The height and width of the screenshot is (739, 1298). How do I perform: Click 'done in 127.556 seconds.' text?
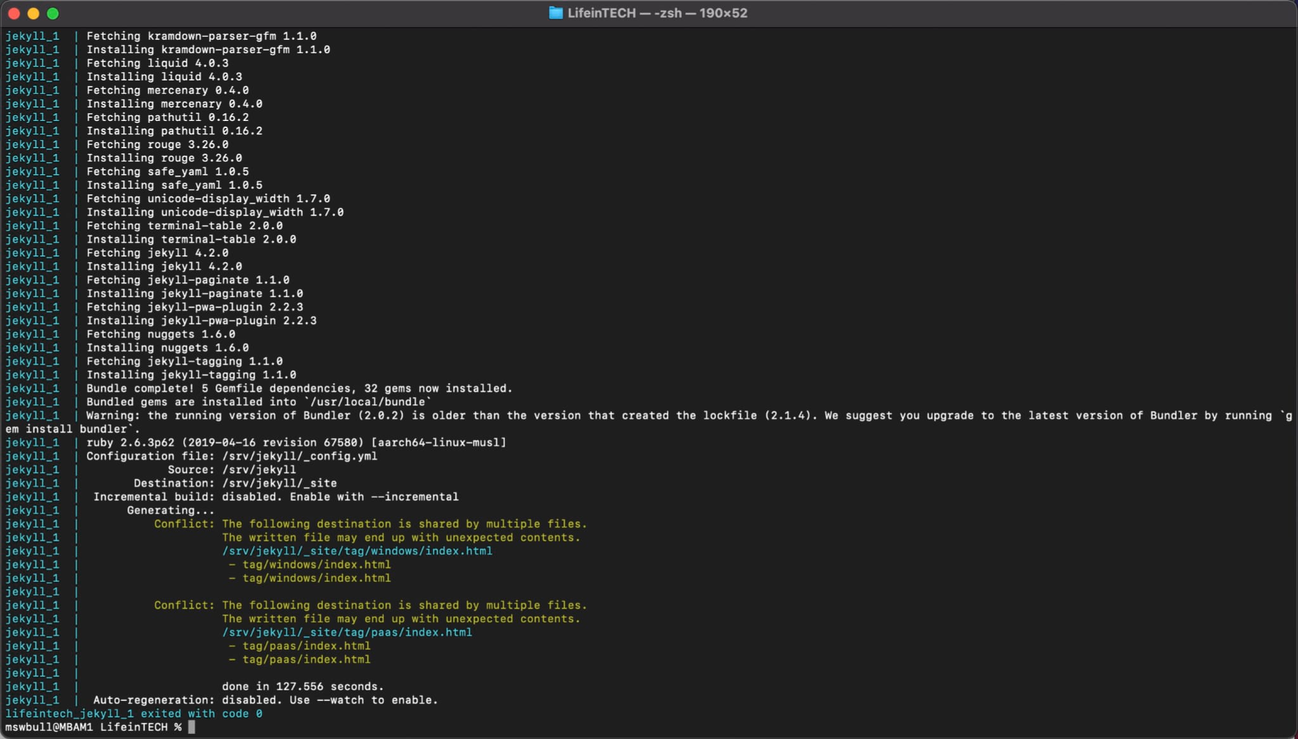303,686
